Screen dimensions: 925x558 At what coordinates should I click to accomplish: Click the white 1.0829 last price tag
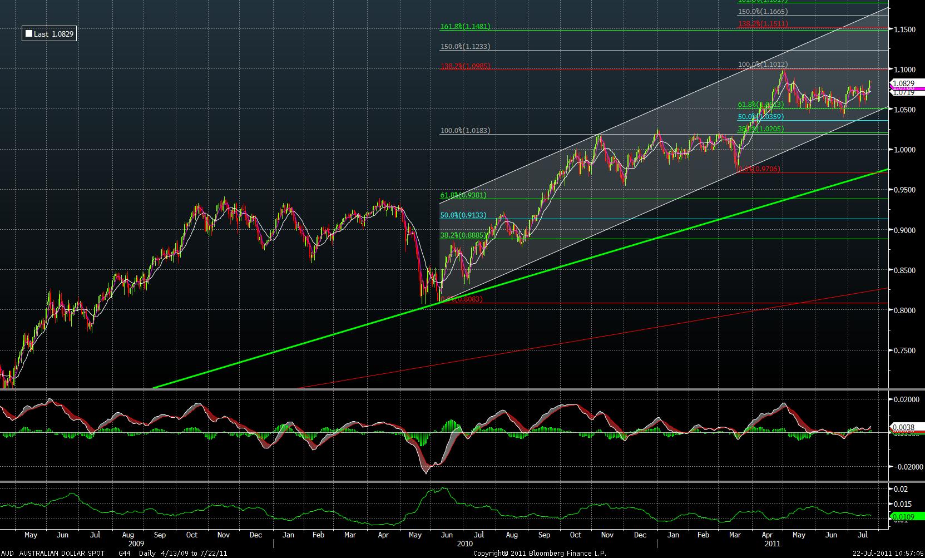pyautogui.click(x=903, y=83)
